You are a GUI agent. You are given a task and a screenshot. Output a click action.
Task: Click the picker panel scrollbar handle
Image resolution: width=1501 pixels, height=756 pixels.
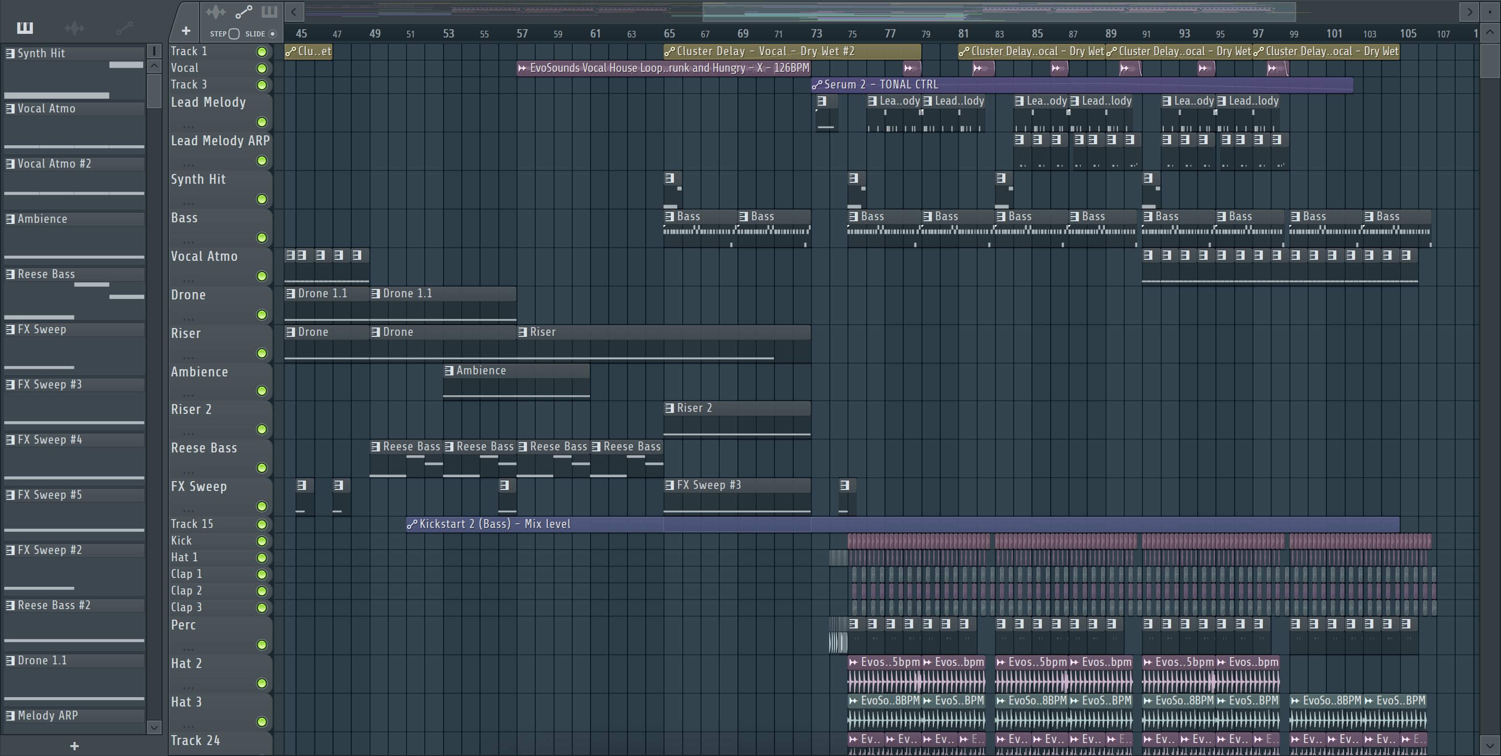coord(154,90)
